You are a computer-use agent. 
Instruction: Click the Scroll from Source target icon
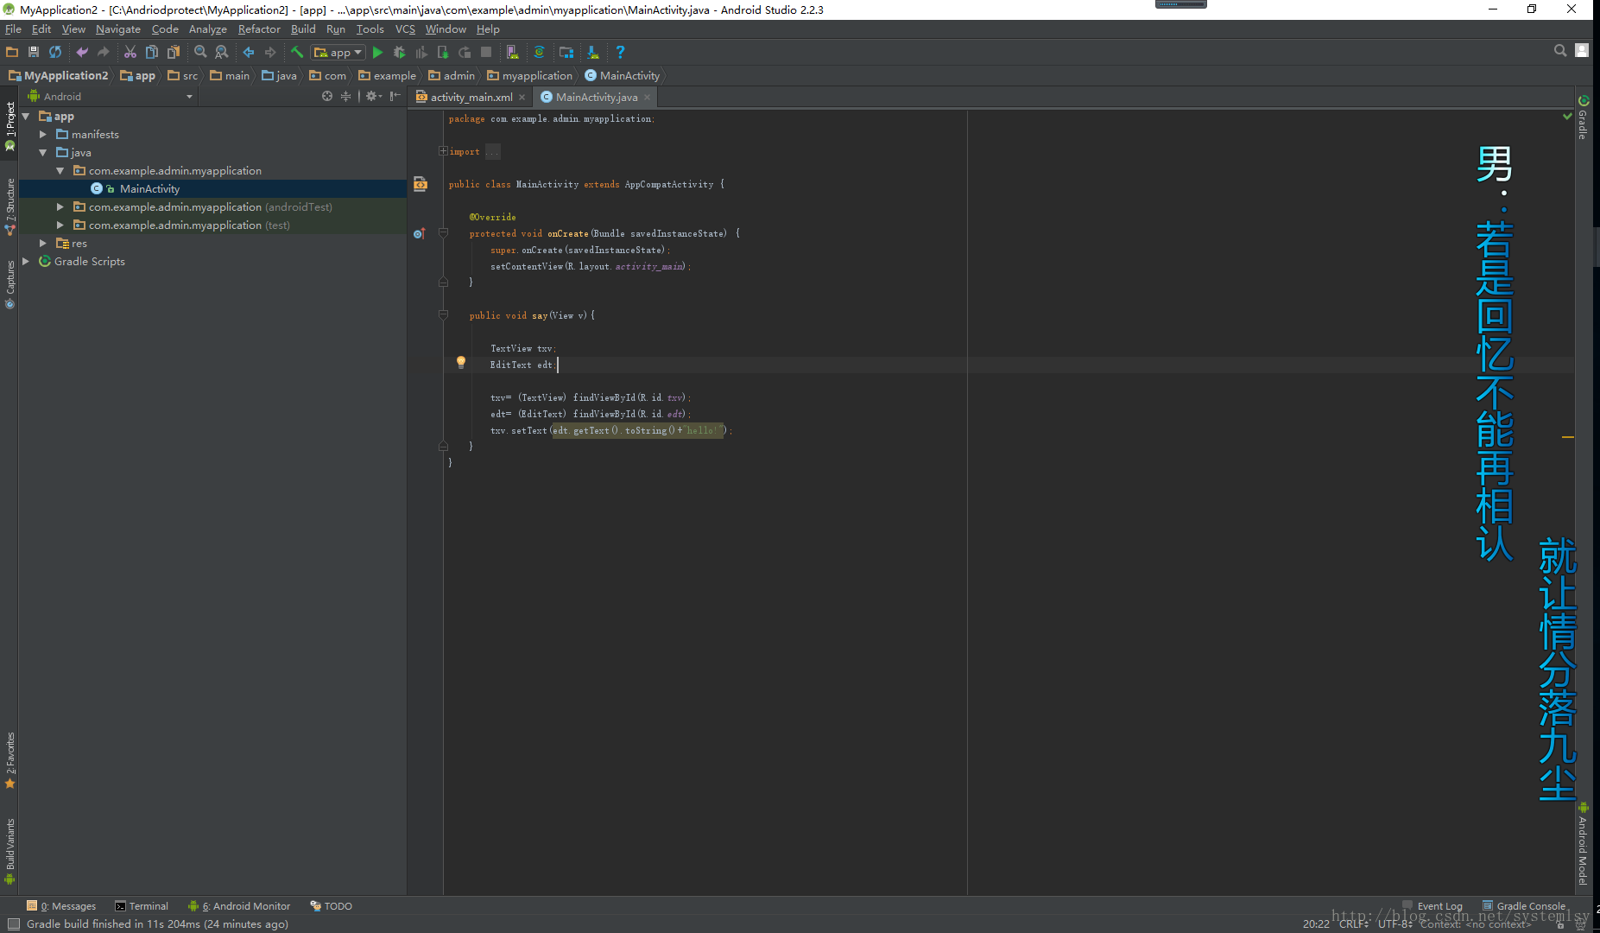pos(327,96)
